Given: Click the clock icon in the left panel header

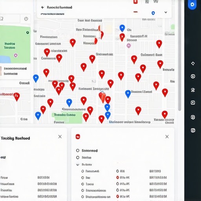Looking at the screenshot, I should click(x=26, y=19).
